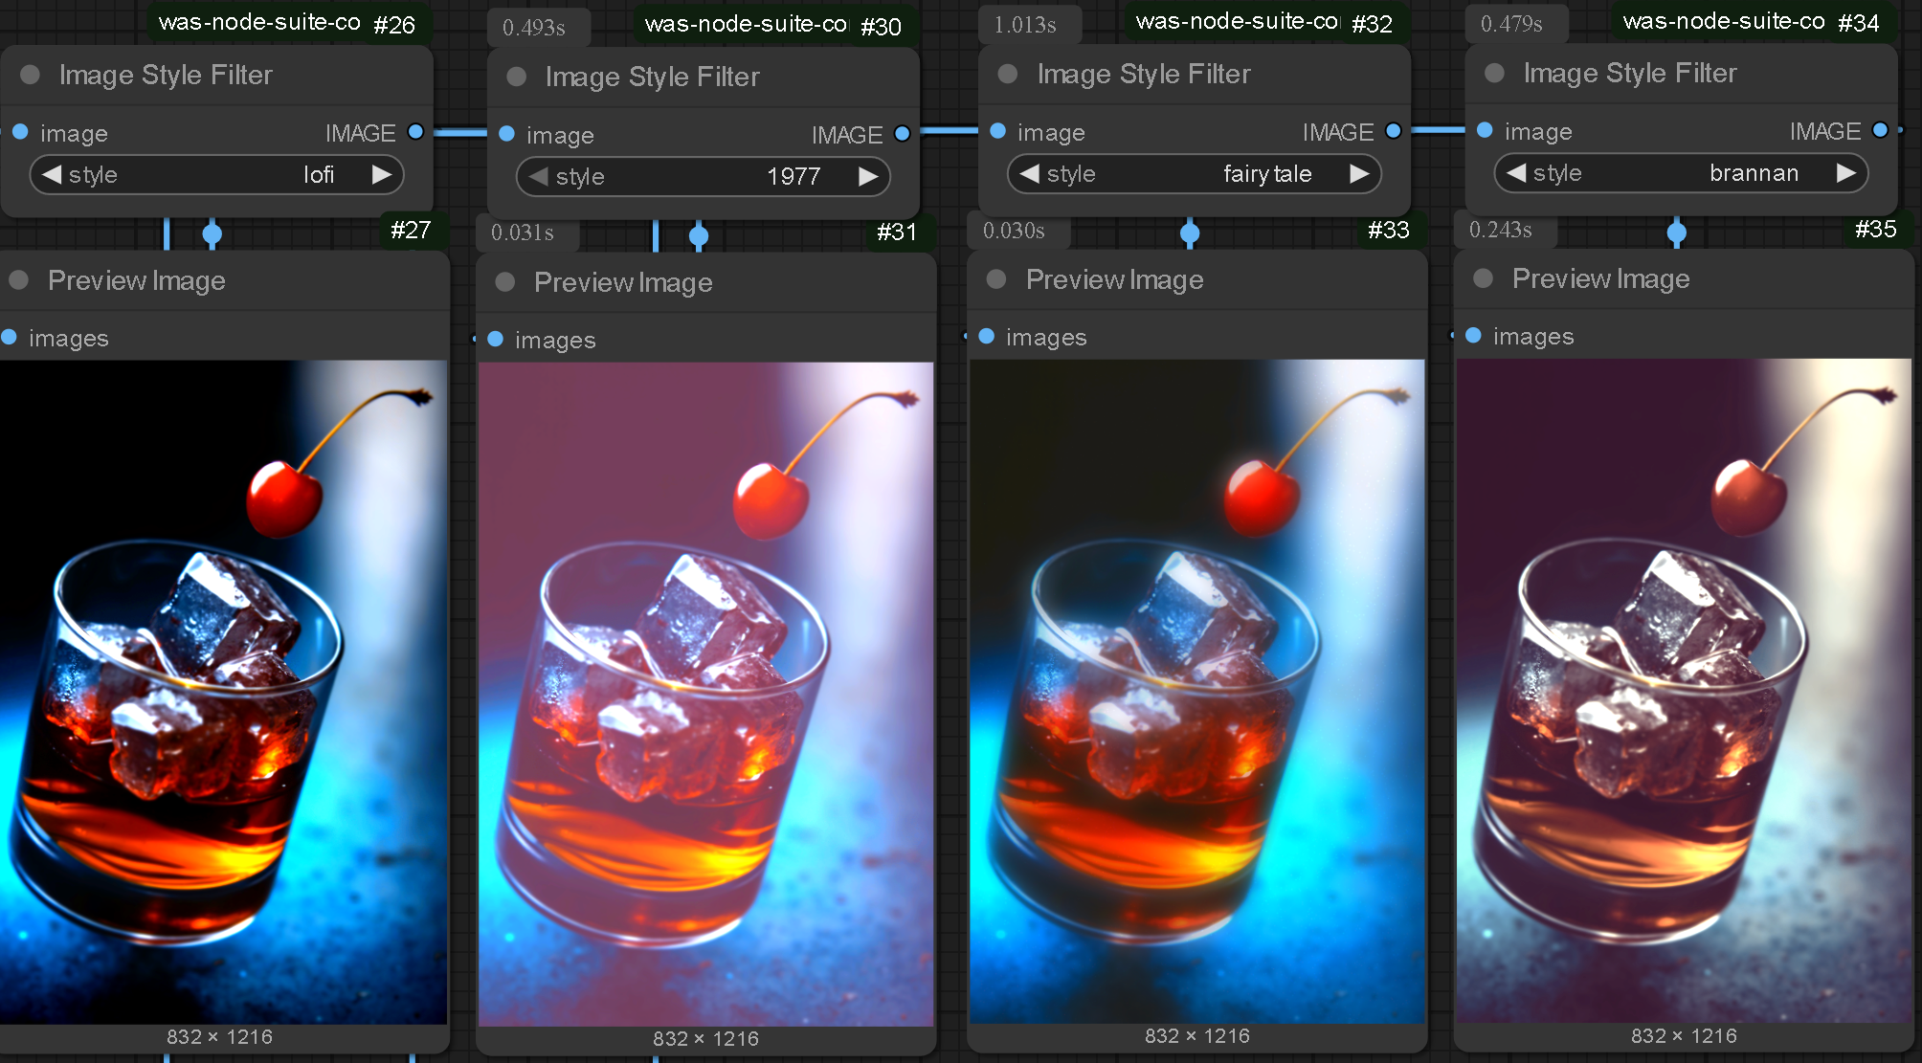Click Image Style Filter title of node #30
1922x1063 pixels.
tap(653, 77)
